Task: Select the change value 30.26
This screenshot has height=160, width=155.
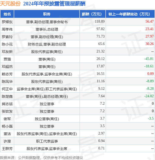Action: 150,44
